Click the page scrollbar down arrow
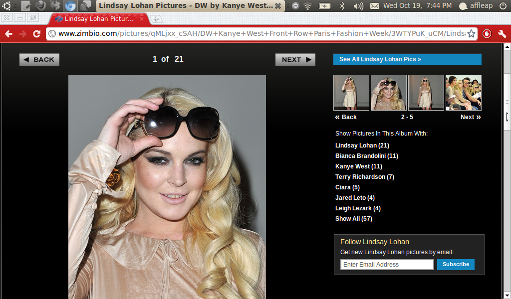The image size is (511, 299). 507,296
